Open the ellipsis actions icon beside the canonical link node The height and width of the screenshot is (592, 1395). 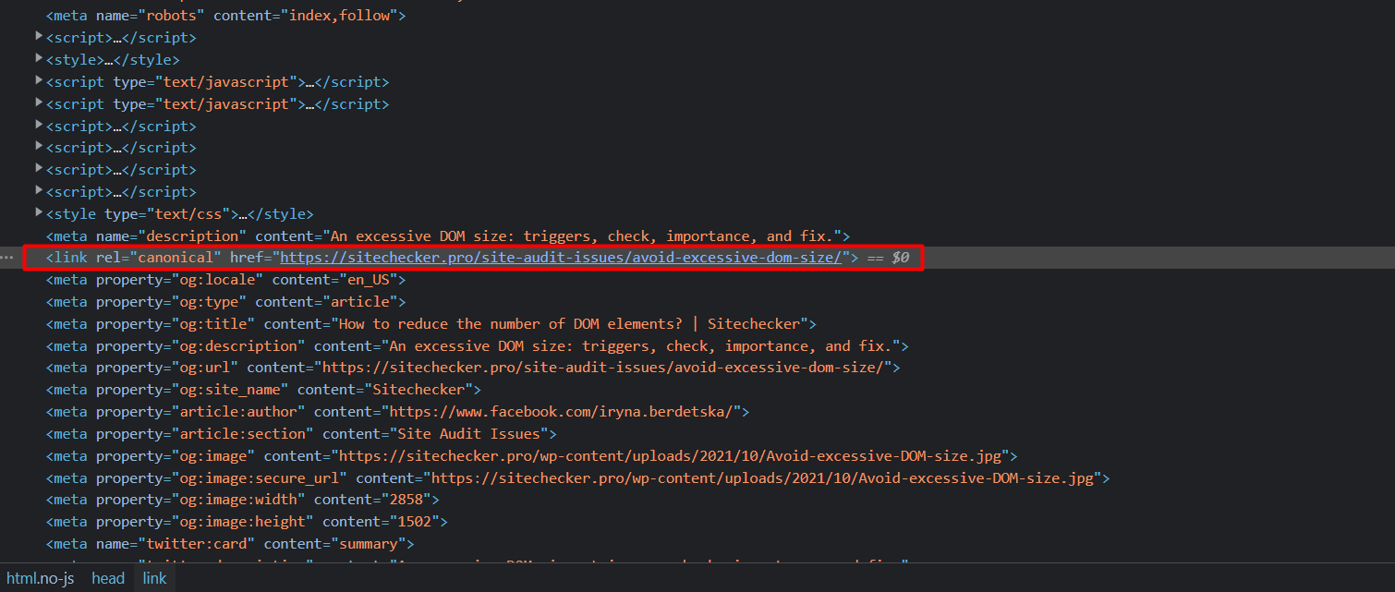(8, 258)
